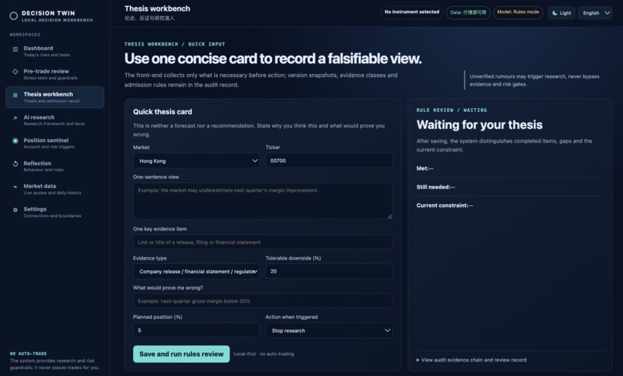Switch to Position sentinel workspace
Screen dimensions: 623x376
coord(55,143)
